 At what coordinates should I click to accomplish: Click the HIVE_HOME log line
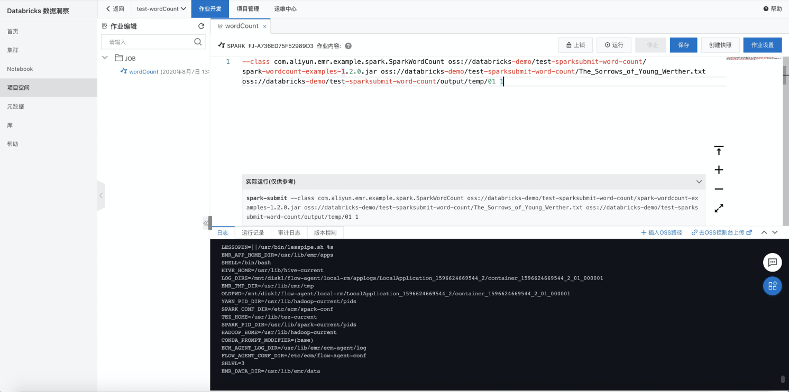(x=272, y=270)
